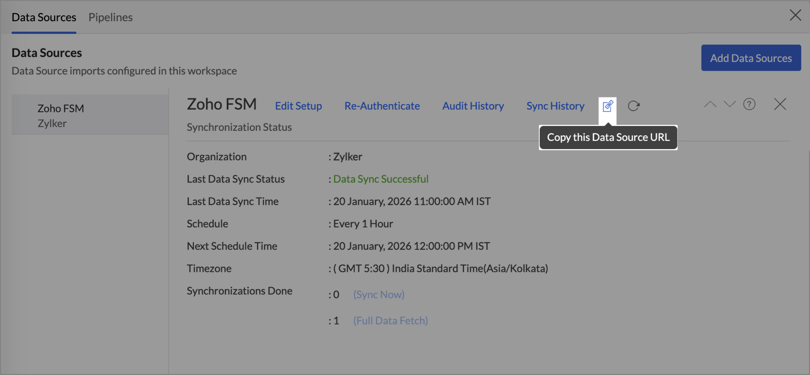Viewport: 810px width, 375px height.
Task: Open the help question mark icon
Action: click(x=749, y=105)
